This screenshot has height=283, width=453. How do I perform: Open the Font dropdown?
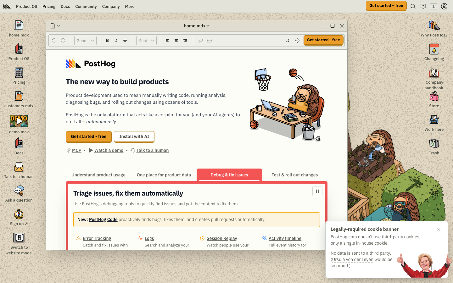pos(146,41)
